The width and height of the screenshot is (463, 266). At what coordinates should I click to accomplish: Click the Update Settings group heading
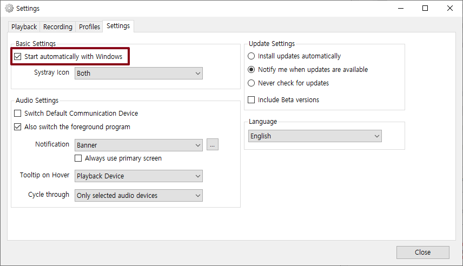point(272,44)
